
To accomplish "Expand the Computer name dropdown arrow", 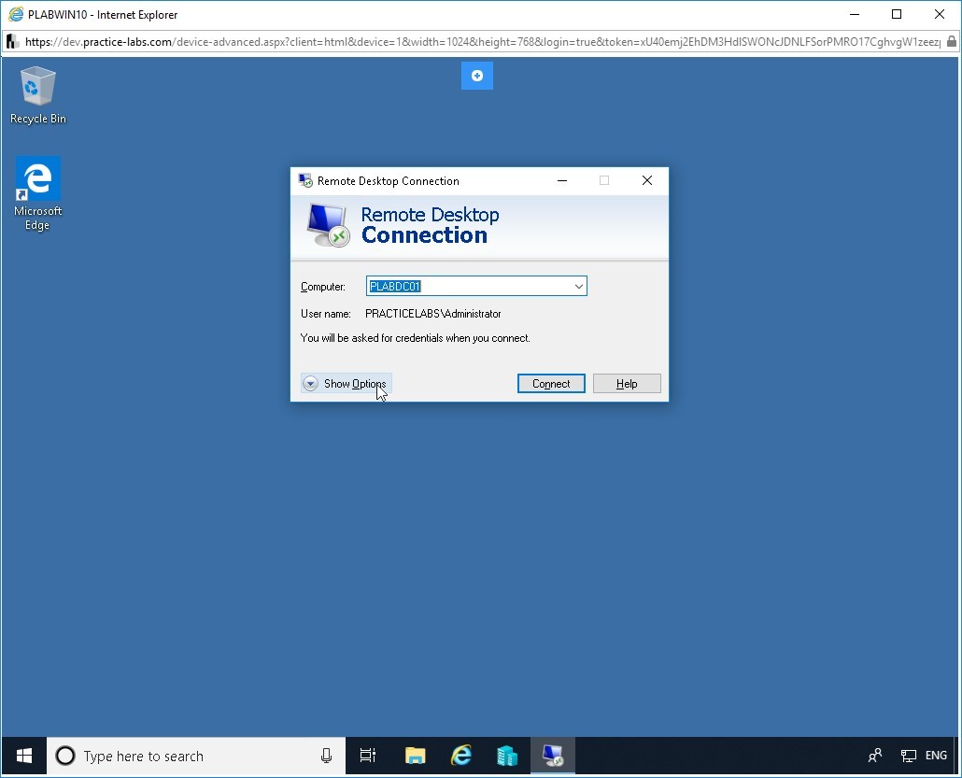I will [578, 286].
